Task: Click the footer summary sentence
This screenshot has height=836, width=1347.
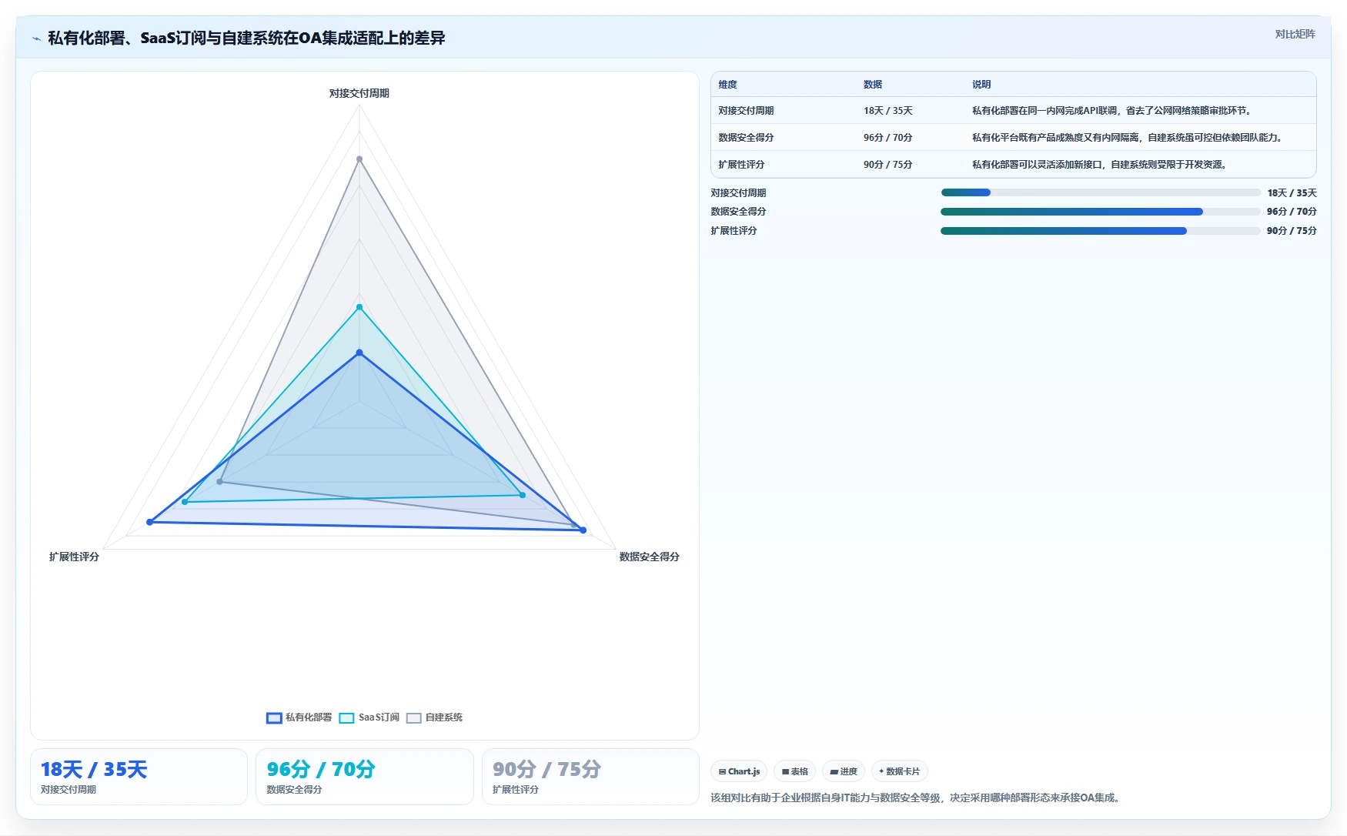Action: pyautogui.click(x=917, y=798)
